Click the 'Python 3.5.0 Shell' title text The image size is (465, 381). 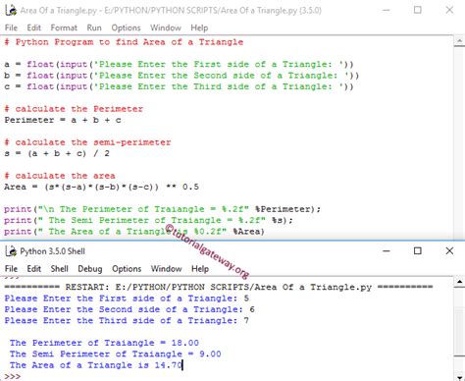[x=52, y=251]
